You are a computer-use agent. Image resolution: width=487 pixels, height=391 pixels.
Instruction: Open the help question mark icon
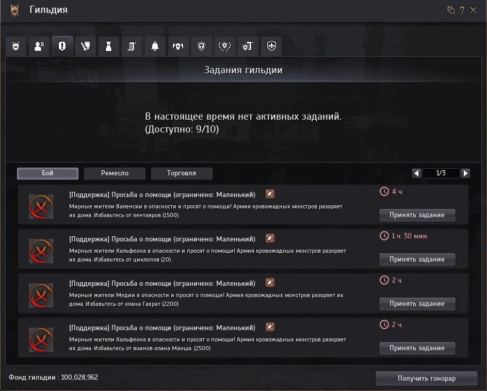(462, 10)
